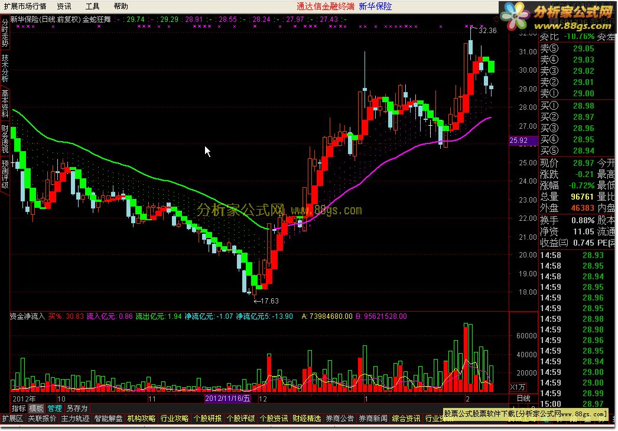
Task: Click the X1万 volume scale label
Action: (518, 387)
